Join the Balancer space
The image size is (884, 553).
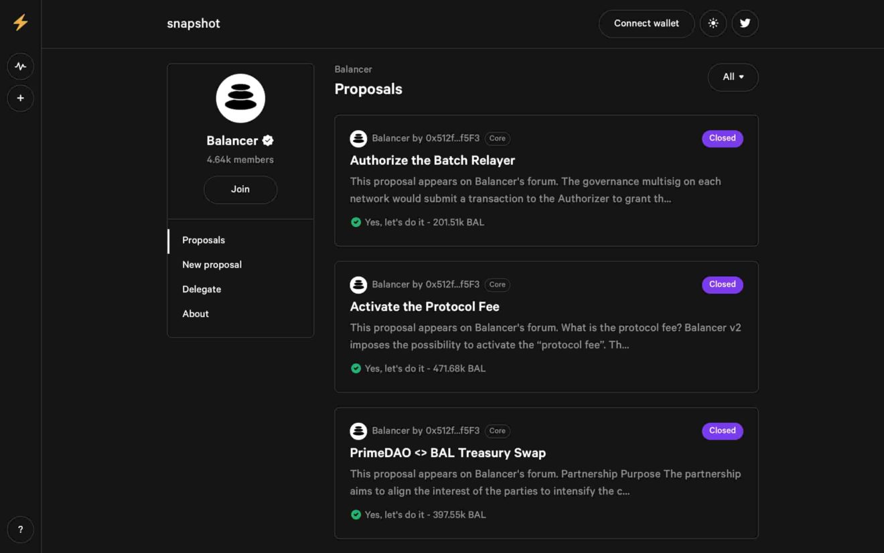[240, 190]
